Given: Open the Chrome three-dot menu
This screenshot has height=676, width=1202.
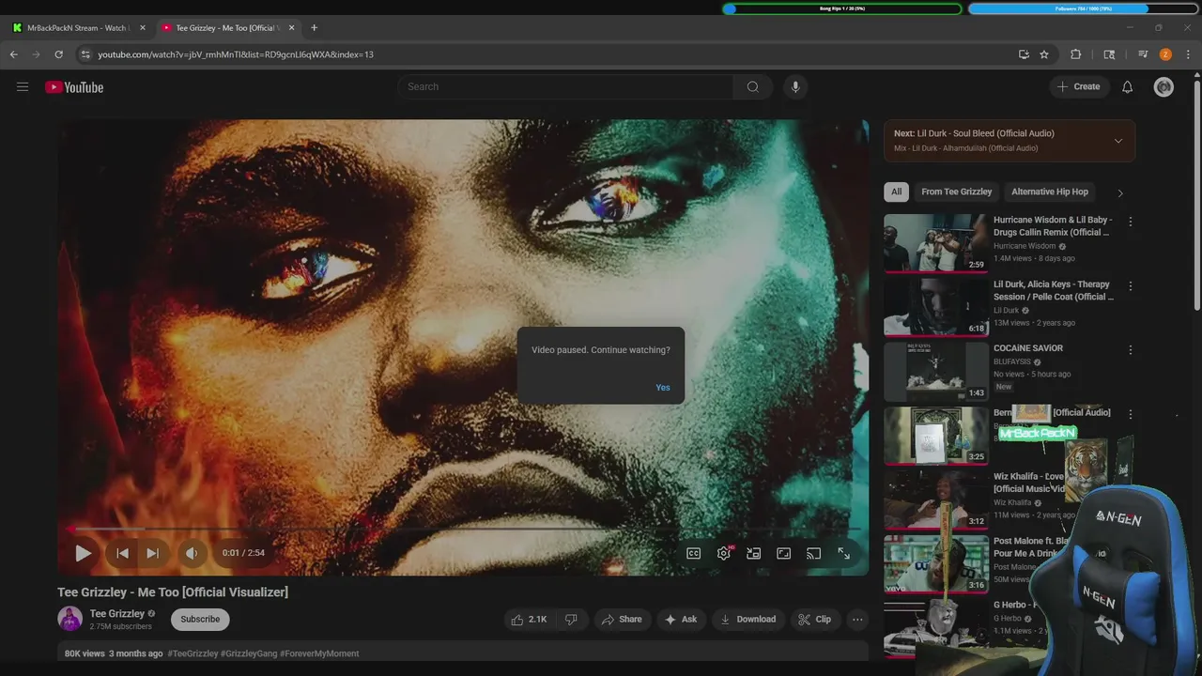Looking at the screenshot, I should [1188, 54].
